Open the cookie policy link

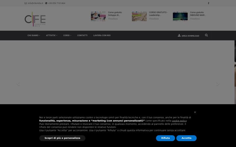(x=179, y=121)
